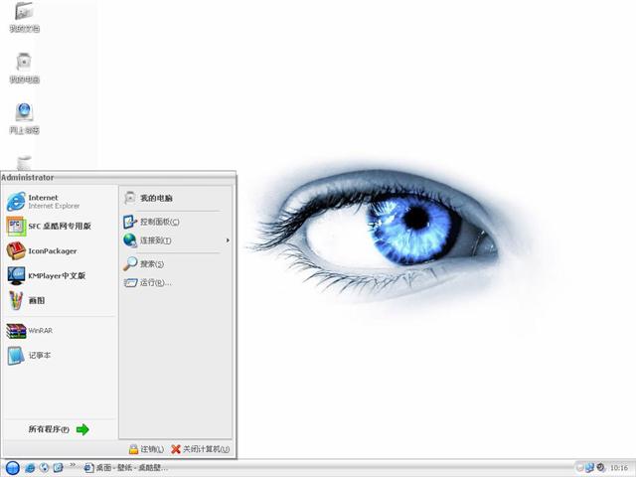This screenshot has height=477, width=636.
Task: Click the dark round tray icon
Action: [600, 468]
